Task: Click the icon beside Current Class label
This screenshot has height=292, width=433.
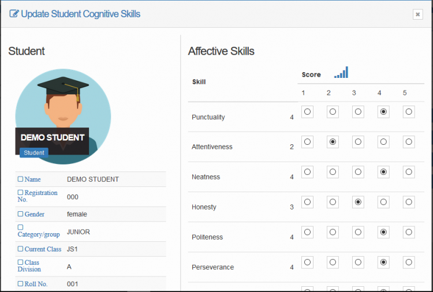Action: pyautogui.click(x=21, y=249)
